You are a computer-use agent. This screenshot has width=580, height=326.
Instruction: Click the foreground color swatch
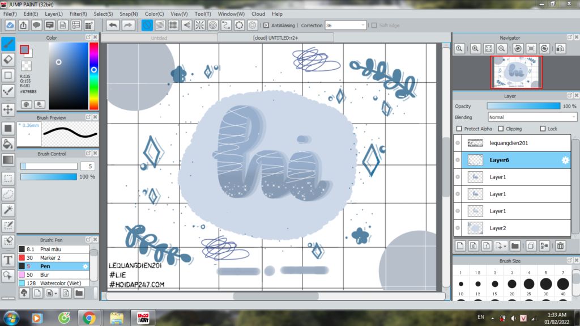24,50
